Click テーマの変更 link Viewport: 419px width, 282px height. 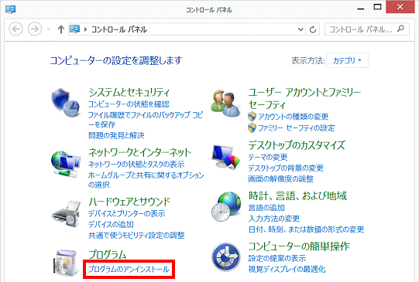coord(268,157)
